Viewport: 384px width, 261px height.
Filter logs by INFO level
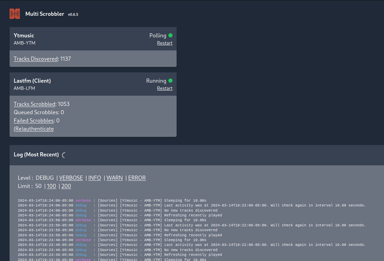coord(94,178)
